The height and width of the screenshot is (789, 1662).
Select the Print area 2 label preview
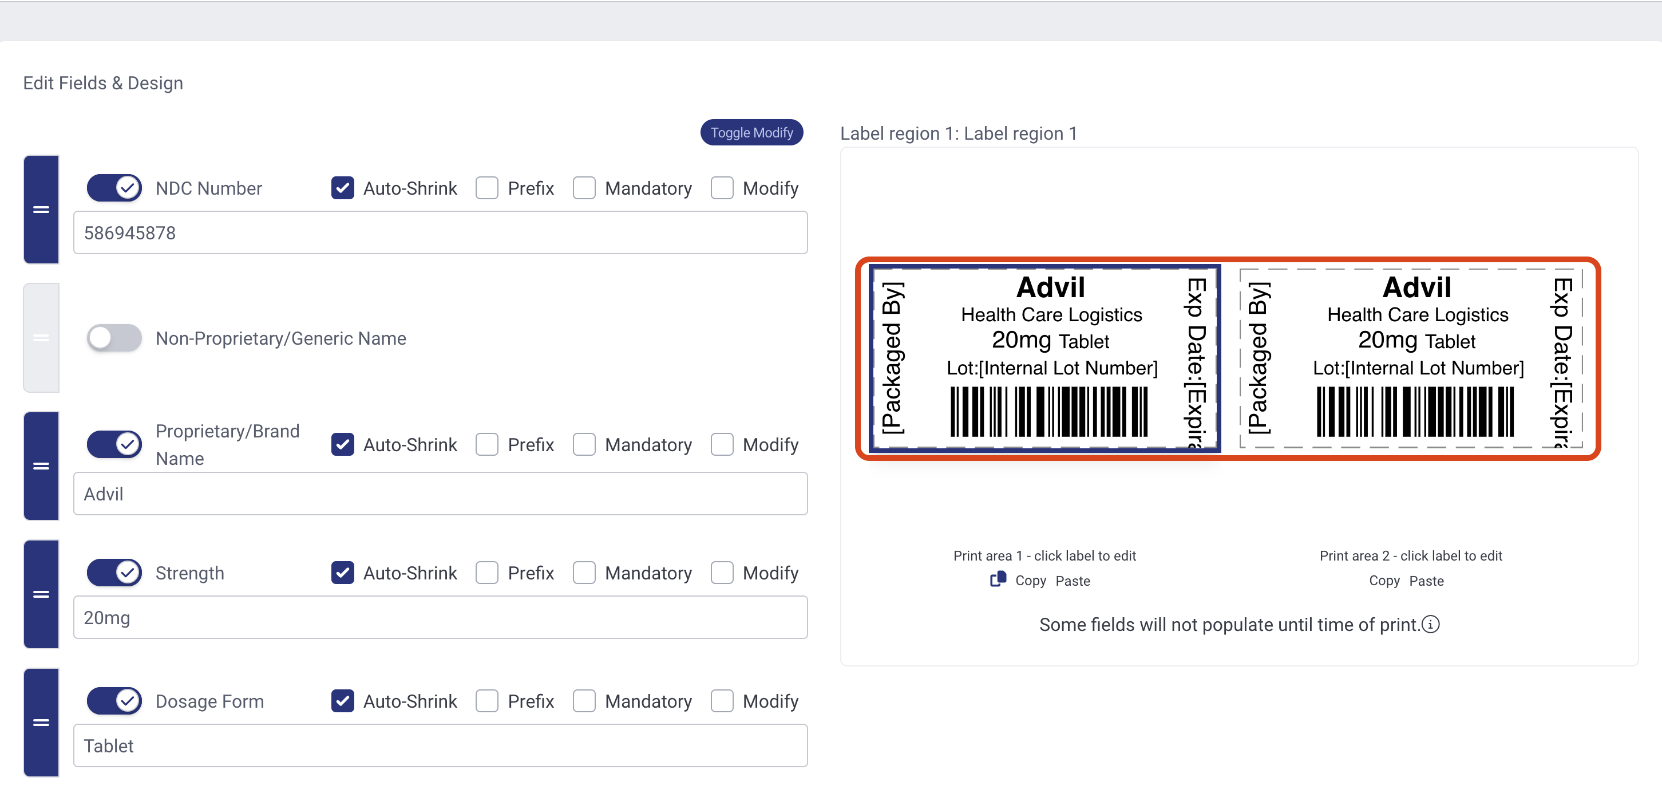[1411, 358]
